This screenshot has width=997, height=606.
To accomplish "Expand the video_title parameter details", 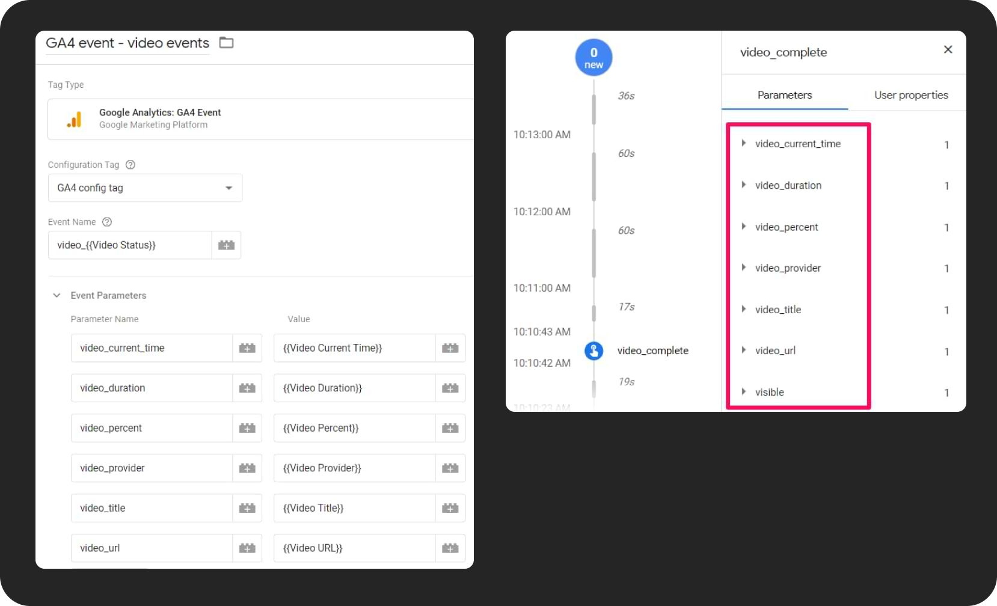I will tap(744, 310).
